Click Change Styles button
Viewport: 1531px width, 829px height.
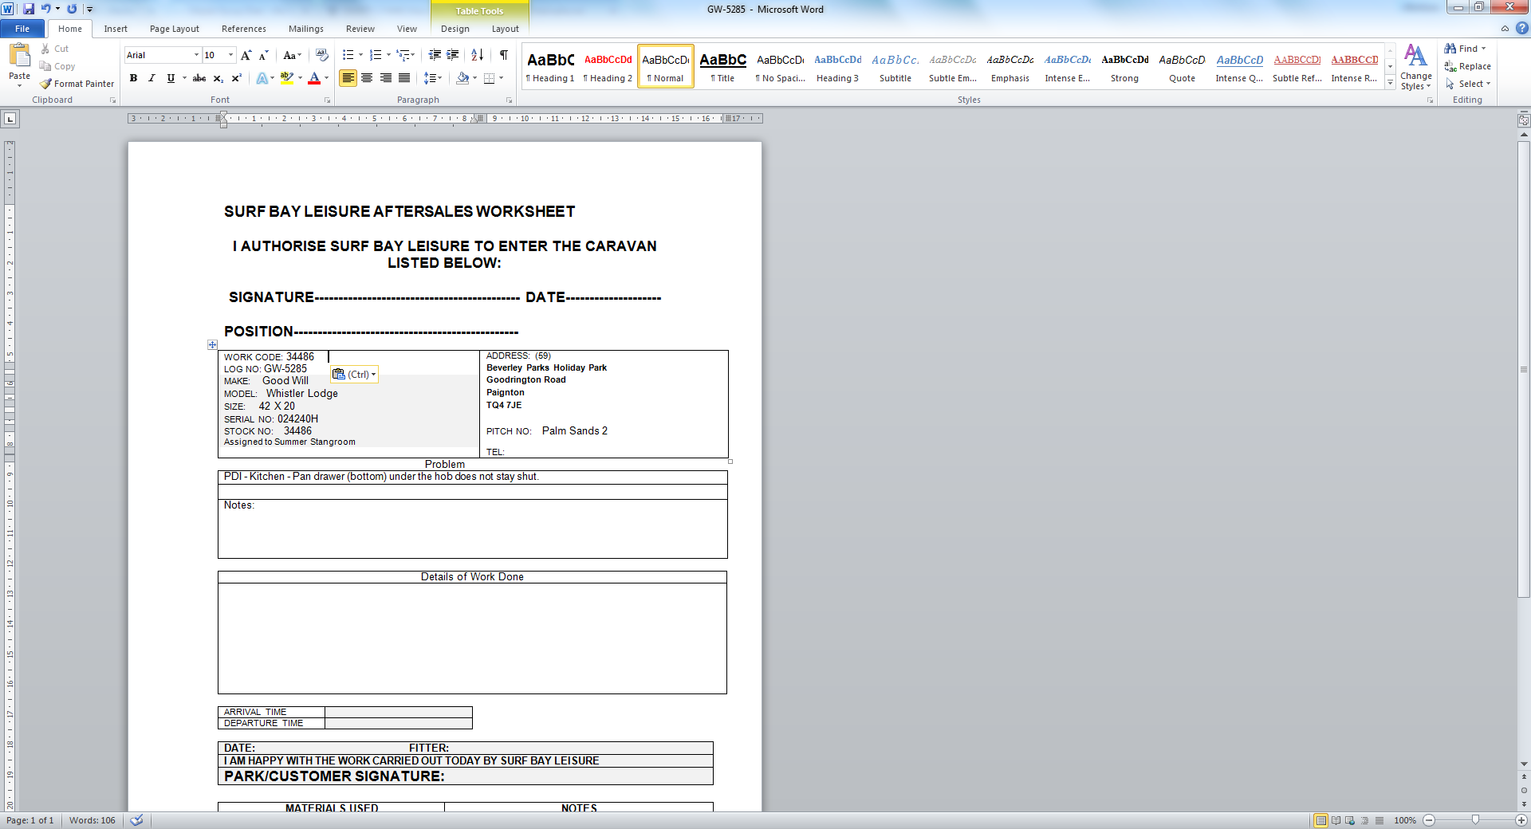[x=1416, y=67]
